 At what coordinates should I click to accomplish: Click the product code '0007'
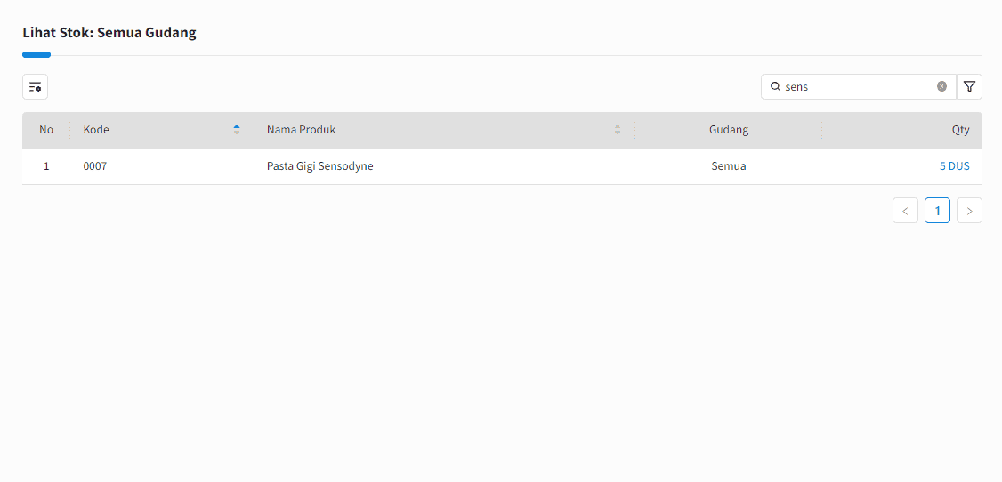tap(95, 166)
